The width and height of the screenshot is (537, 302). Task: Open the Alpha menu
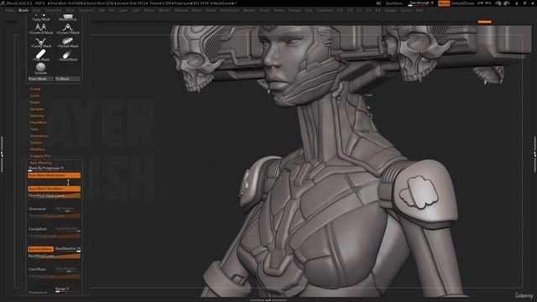click(x=9, y=10)
